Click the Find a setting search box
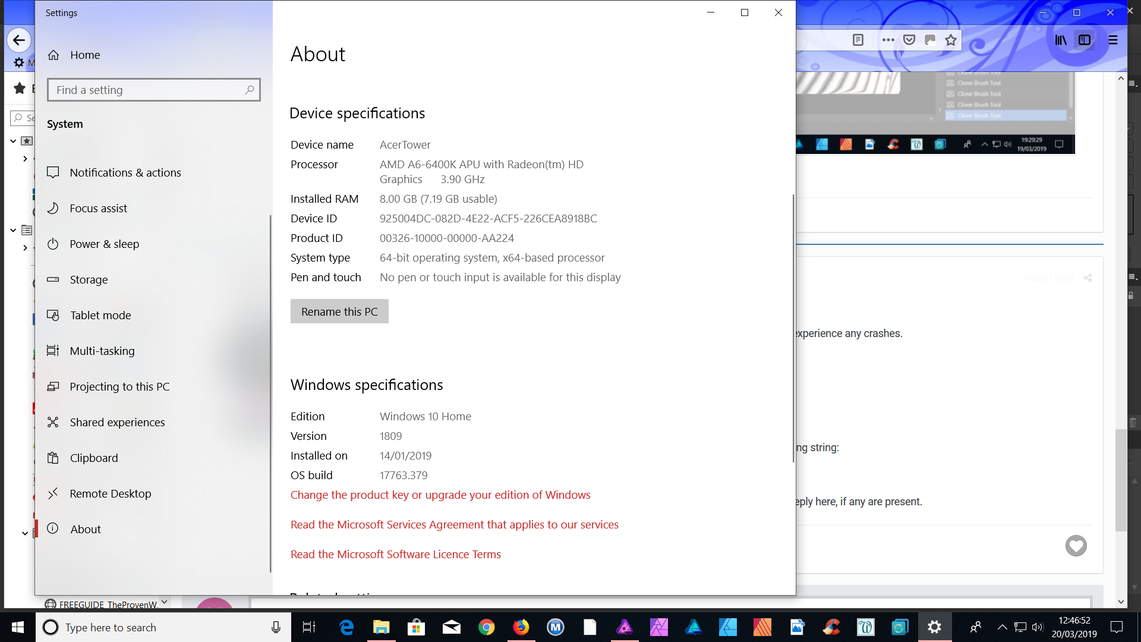 [154, 90]
